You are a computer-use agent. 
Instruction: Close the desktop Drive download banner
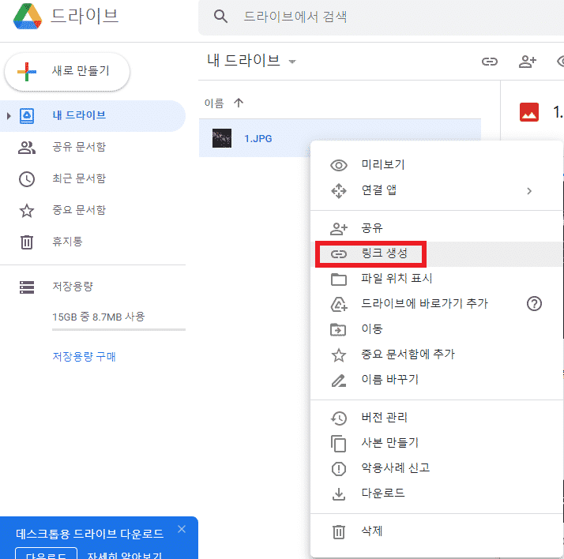[182, 529]
